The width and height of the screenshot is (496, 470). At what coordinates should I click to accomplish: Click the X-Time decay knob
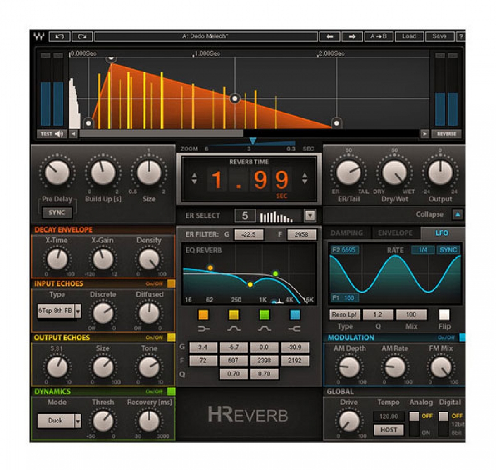tap(57, 259)
